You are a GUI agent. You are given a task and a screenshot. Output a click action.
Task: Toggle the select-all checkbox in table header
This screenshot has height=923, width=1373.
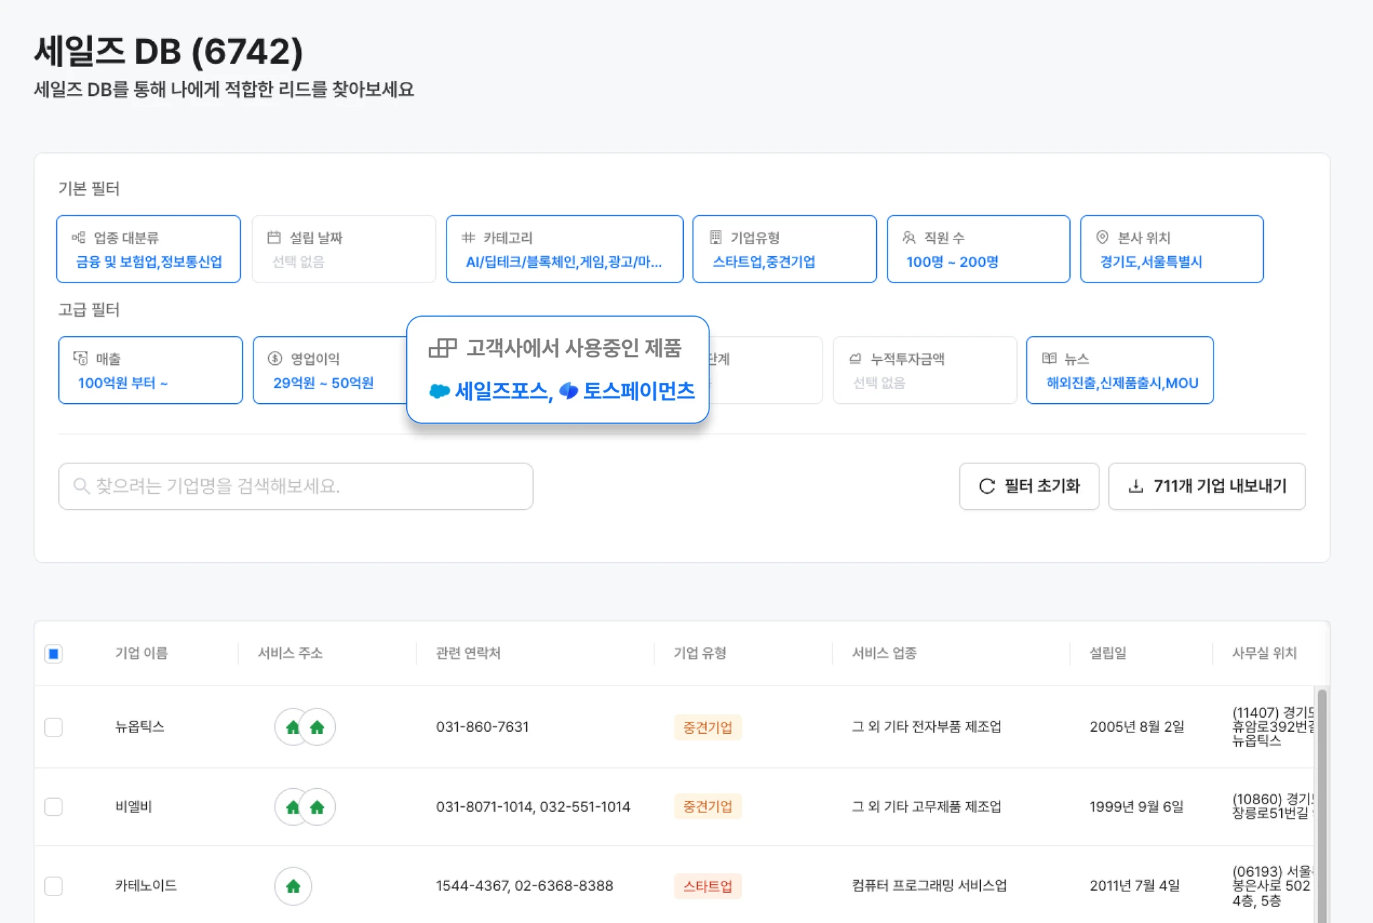point(54,653)
